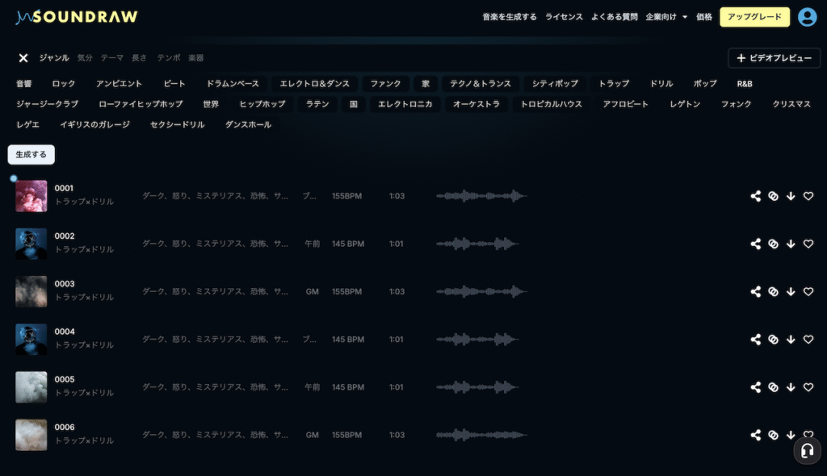The image size is (827, 476).
Task: Switch to the 気分 filter tab
Action: click(85, 58)
